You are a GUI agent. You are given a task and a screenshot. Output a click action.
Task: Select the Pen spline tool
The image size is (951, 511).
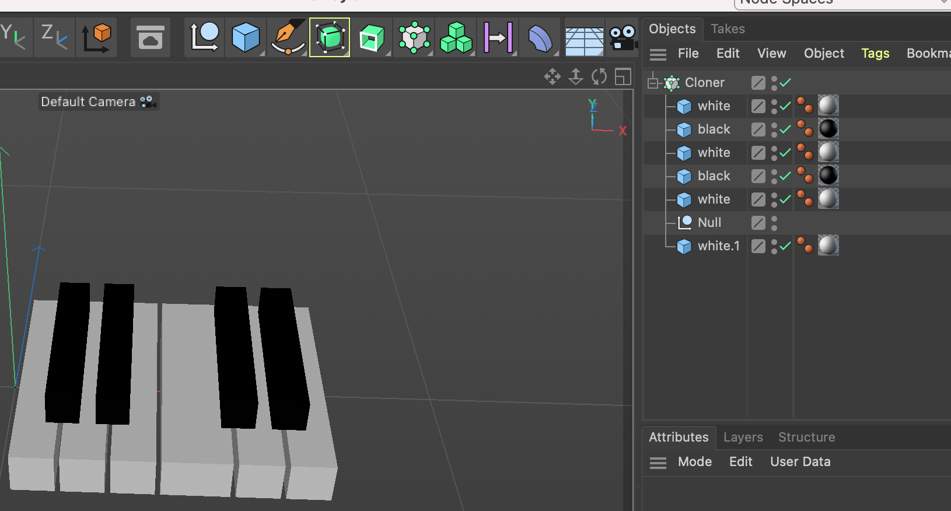(288, 37)
